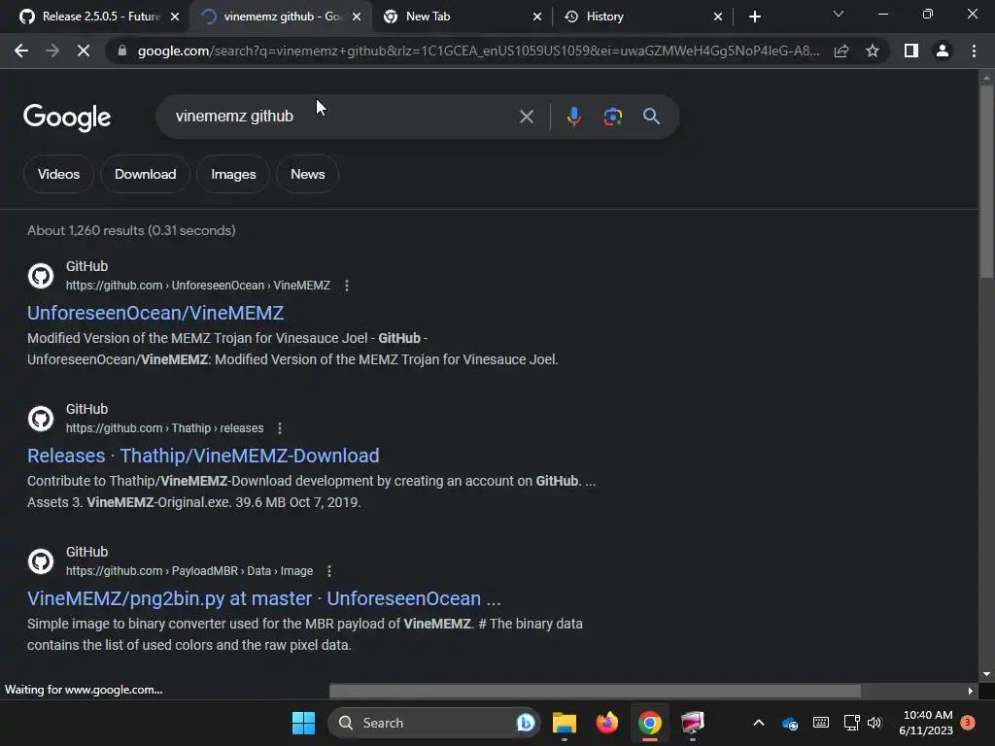Viewport: 995px width, 746px height.
Task: Open the Bing chat icon in taskbar search
Action: [526, 723]
